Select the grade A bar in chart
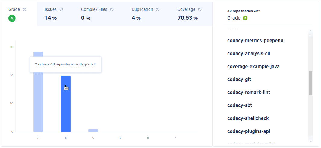321x148 pixels. (x=38, y=92)
